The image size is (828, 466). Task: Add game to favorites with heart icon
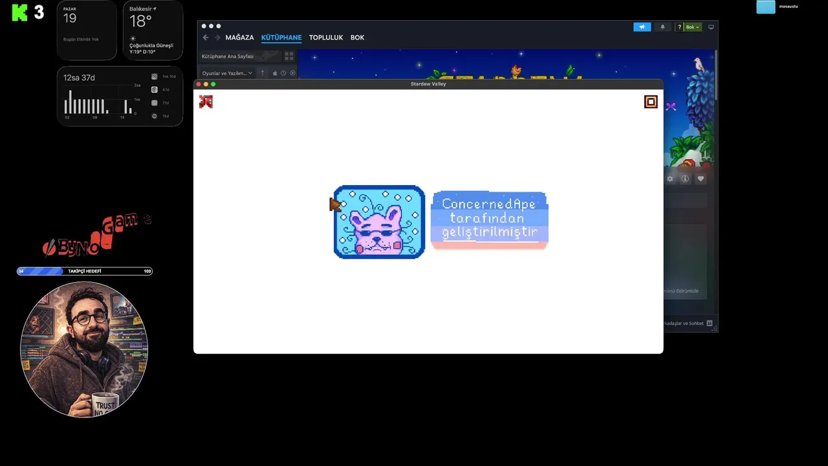[x=701, y=179]
